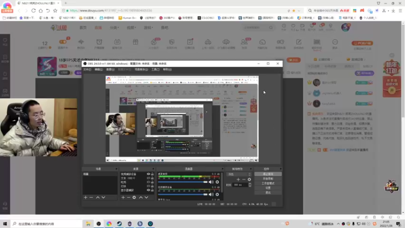Screen dimensions: 405x228
Task: Go to browser home page icon
Action: [x=41, y=11]
